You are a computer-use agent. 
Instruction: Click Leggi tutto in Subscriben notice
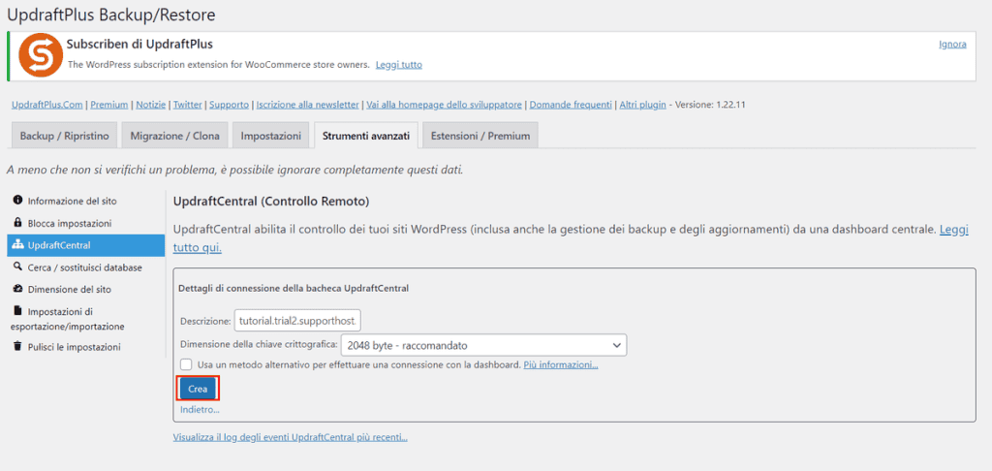[398, 65]
